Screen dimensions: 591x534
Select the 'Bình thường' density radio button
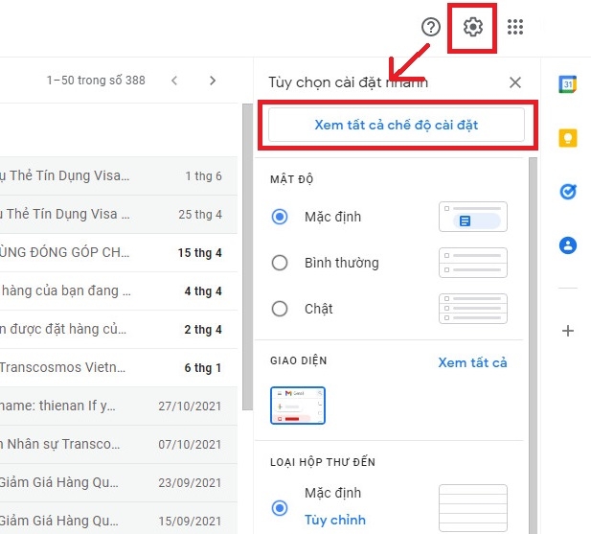[280, 263]
